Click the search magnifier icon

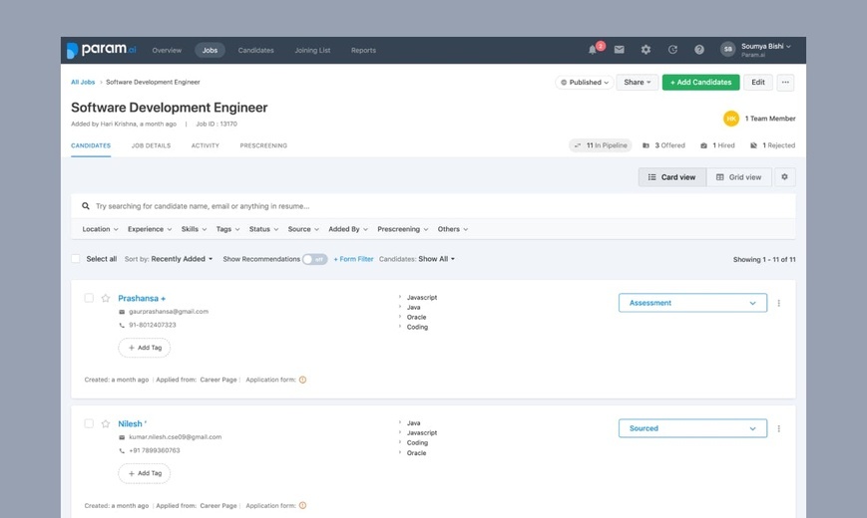point(86,206)
